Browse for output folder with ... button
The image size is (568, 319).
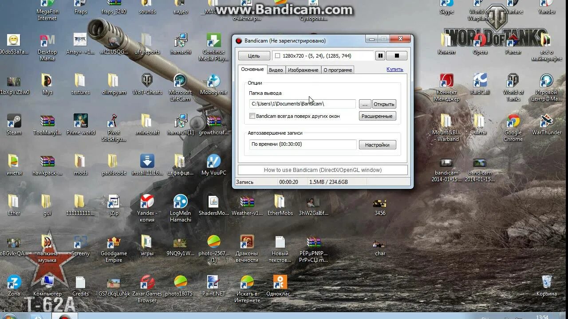[x=365, y=104]
